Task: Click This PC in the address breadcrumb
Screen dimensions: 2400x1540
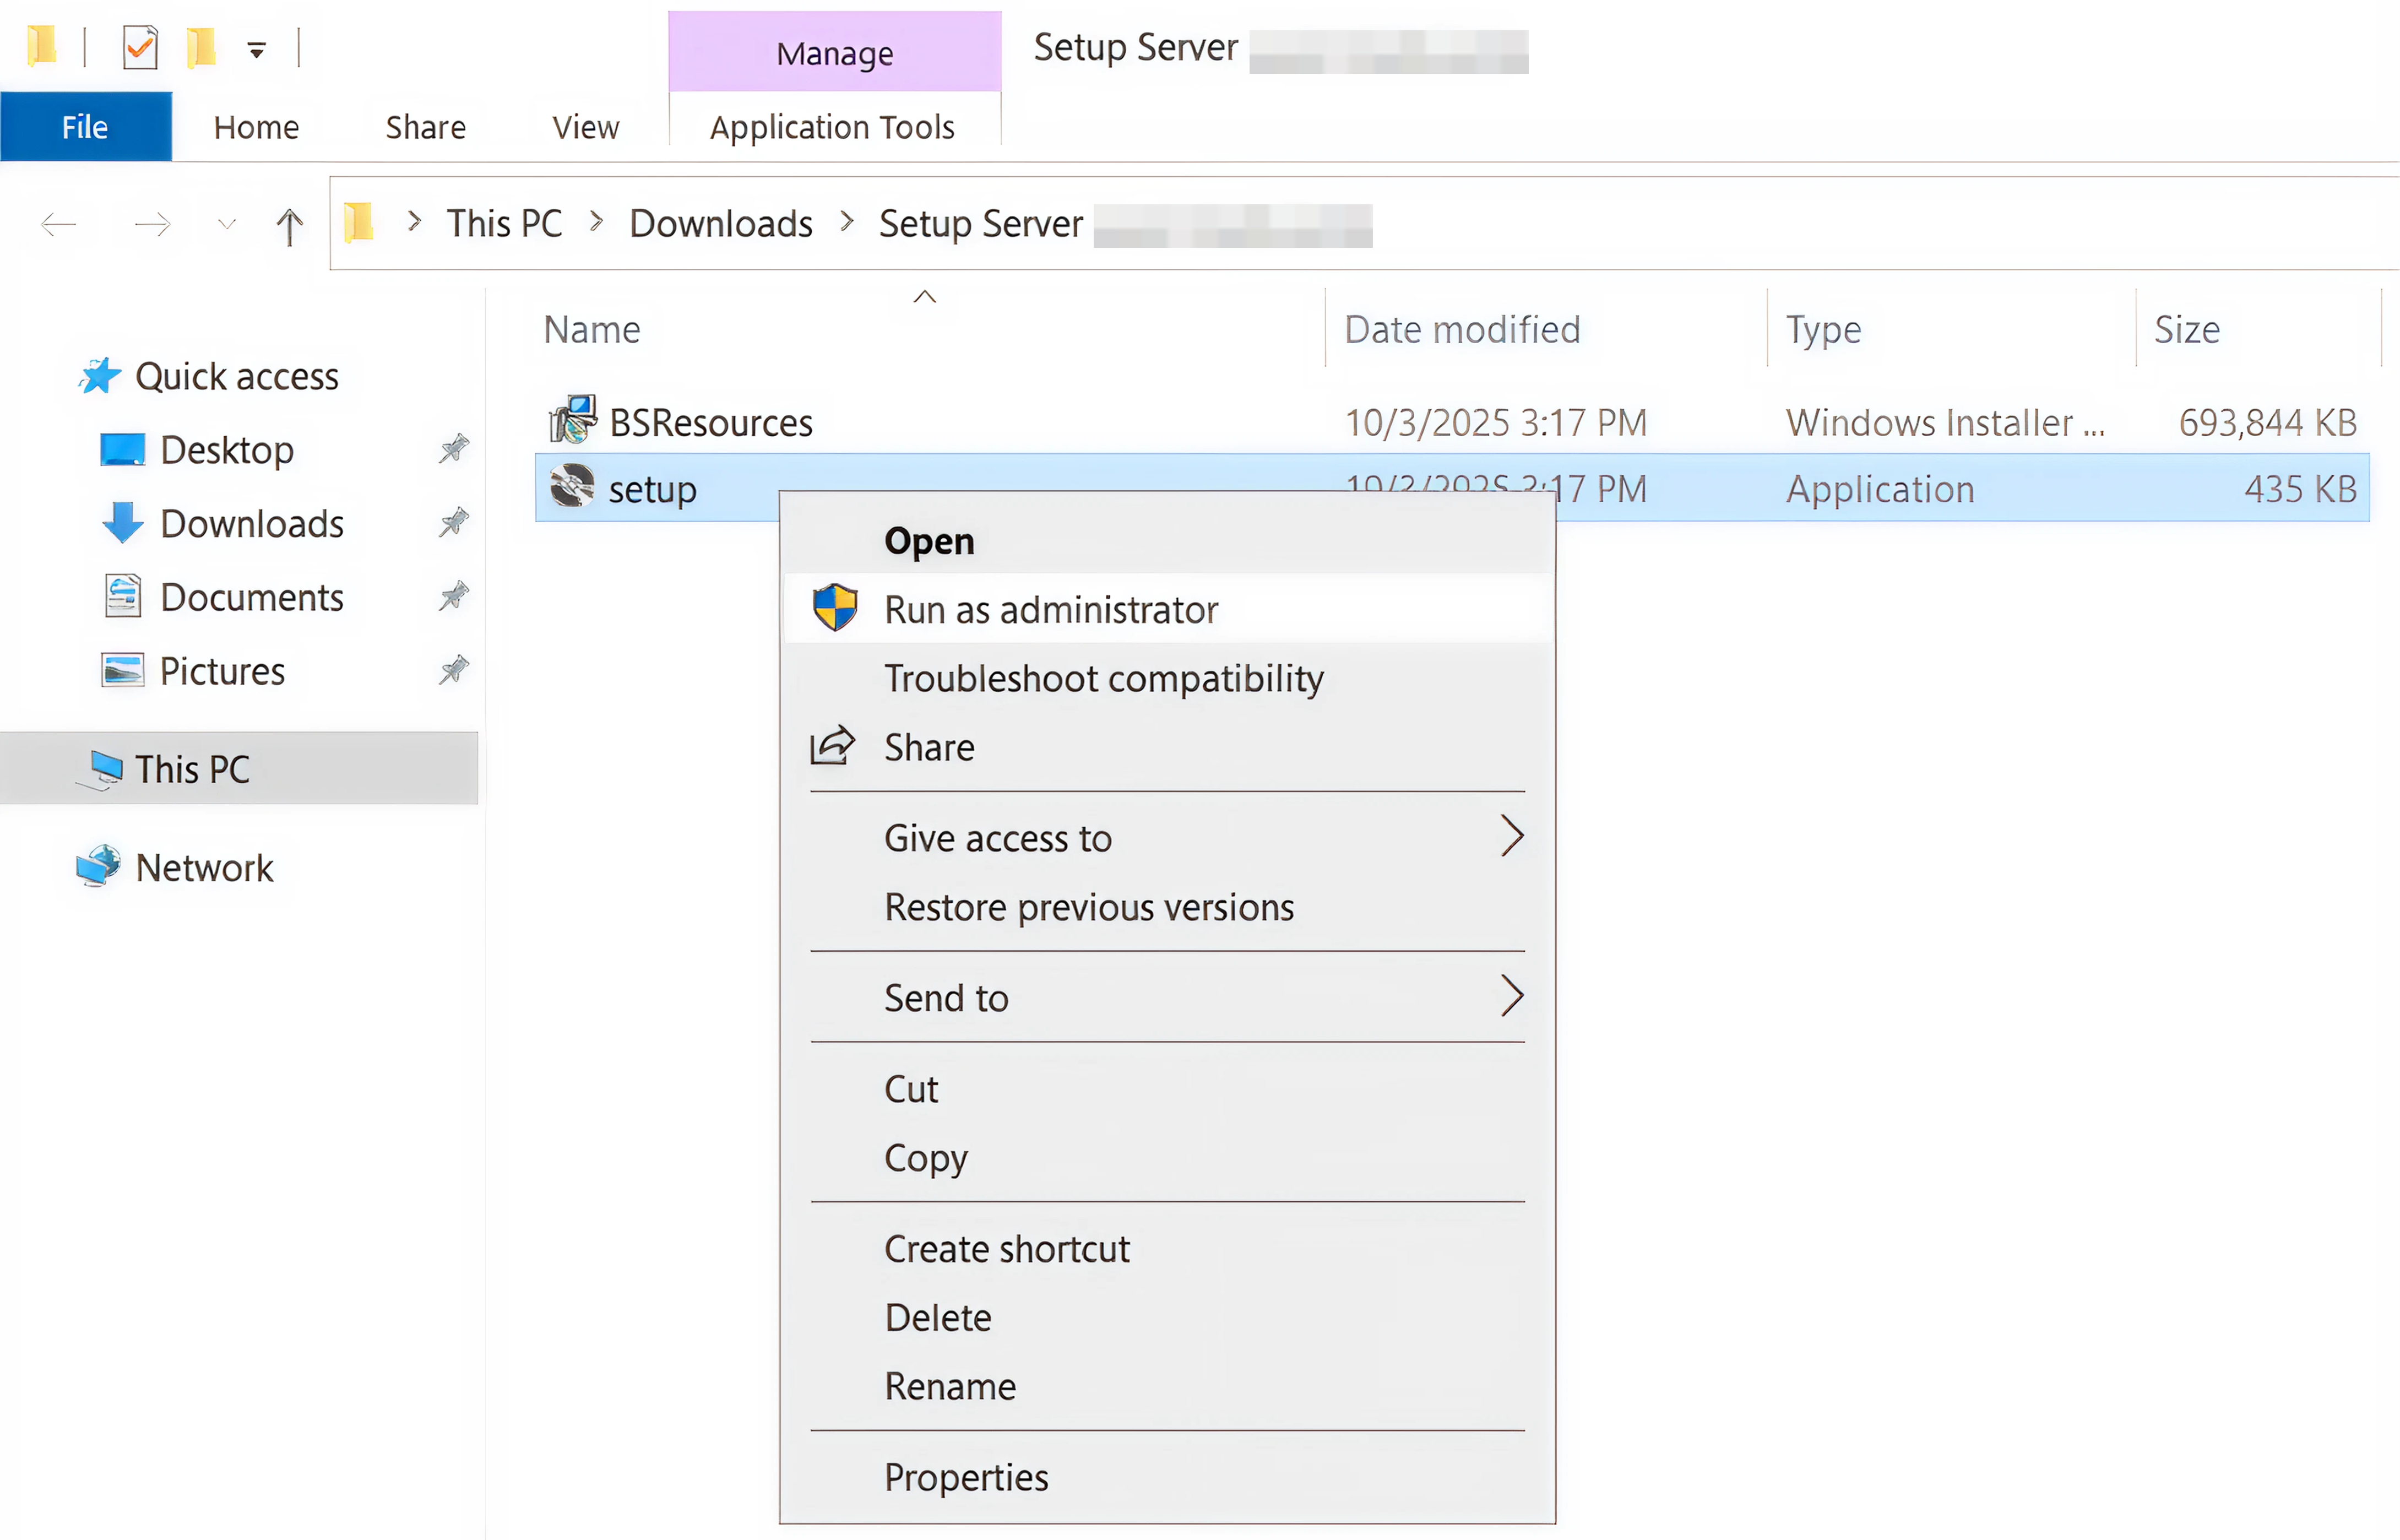Action: click(505, 223)
